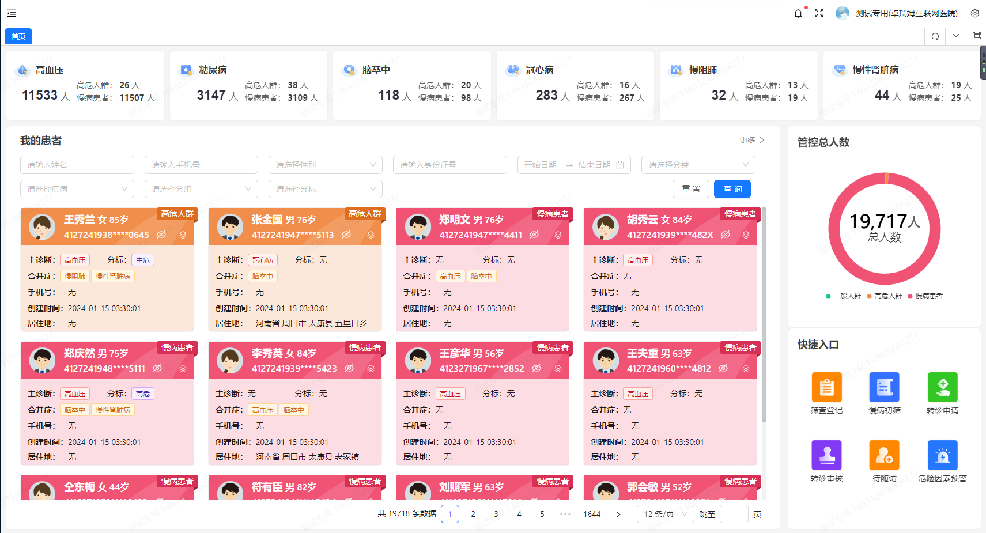Screen dimensions: 986x533
Task: Open the 待随访 shortcut icon
Action: pyautogui.click(x=885, y=455)
